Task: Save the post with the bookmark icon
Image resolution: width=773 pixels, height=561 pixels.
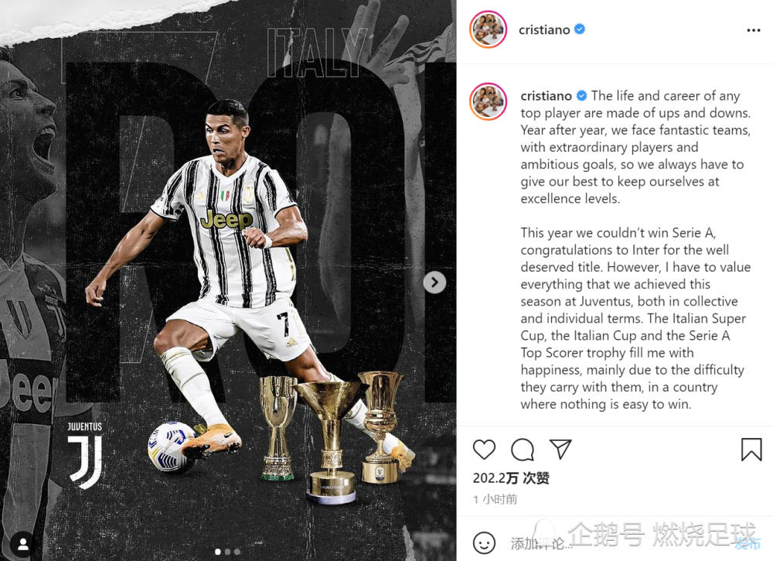Action: [751, 450]
